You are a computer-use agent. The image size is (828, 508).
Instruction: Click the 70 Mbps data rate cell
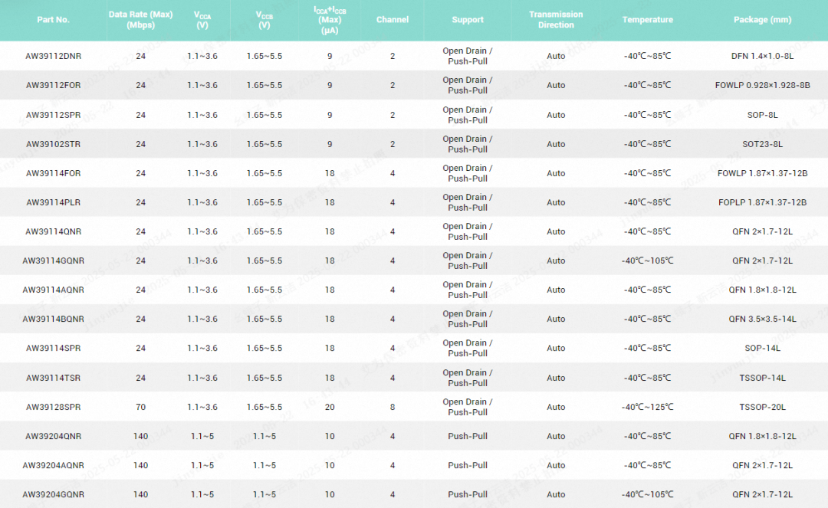click(x=141, y=407)
